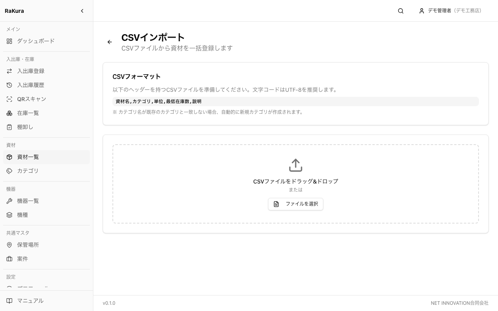
Task: Open 棚卸し page
Action: tap(46, 127)
